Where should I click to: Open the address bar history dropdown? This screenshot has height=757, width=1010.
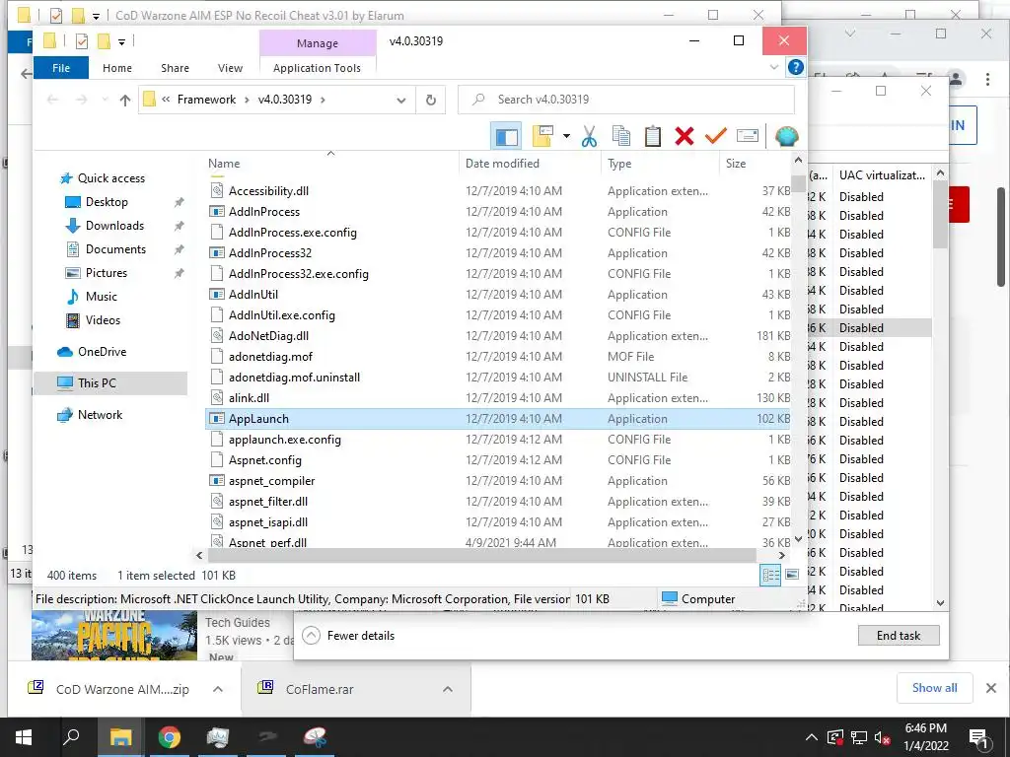[x=400, y=100]
